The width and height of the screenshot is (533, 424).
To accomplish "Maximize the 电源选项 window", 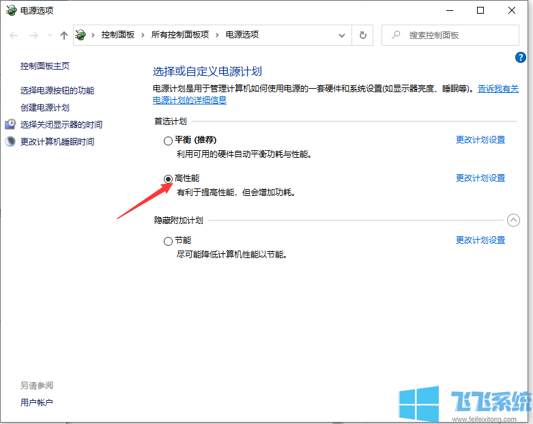I will coord(480,10).
